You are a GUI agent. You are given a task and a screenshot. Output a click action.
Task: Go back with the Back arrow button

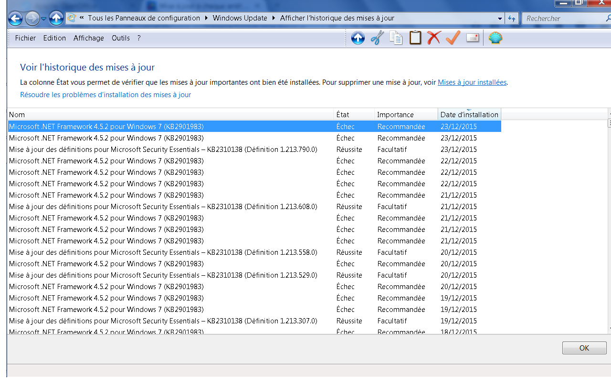15,19
